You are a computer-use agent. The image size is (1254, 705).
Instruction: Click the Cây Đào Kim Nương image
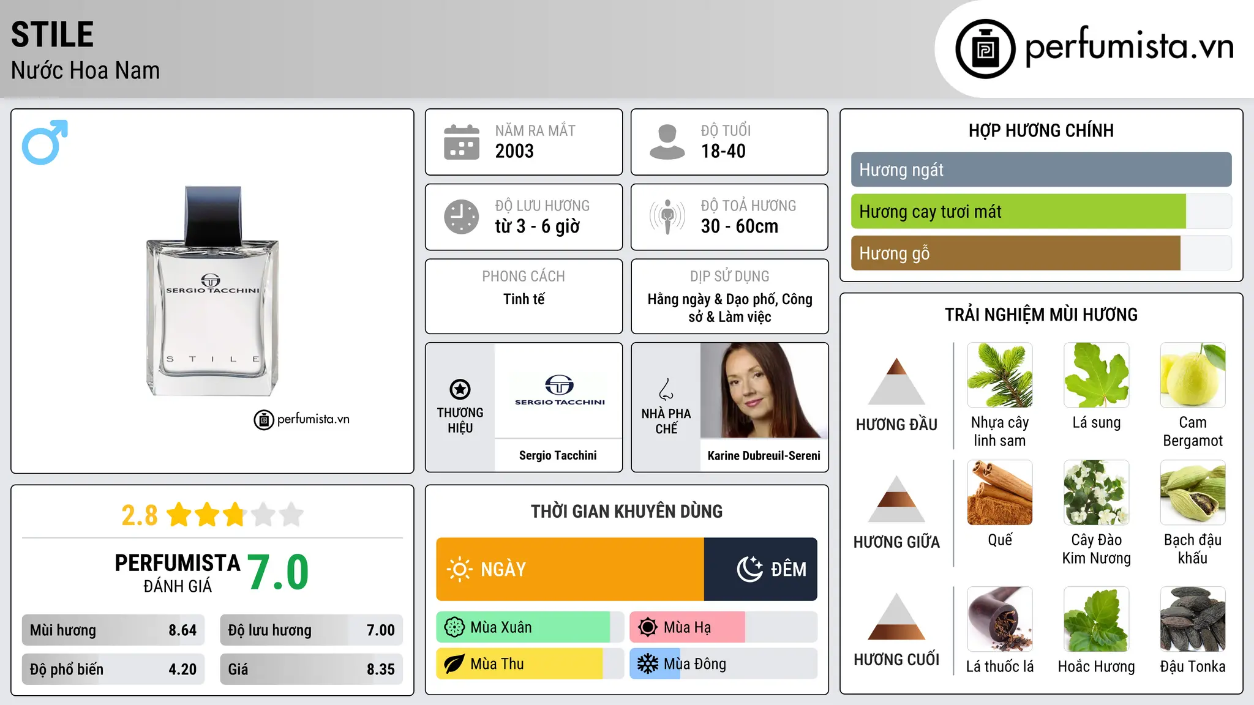click(x=1097, y=493)
